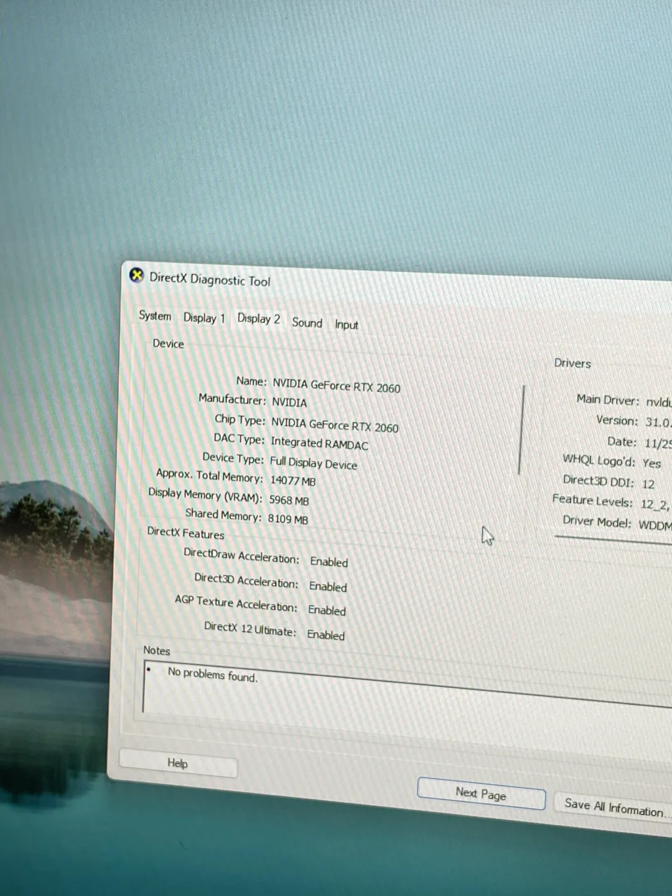Click the Approx. Total Memory value
The height and width of the screenshot is (896, 672).
pyautogui.click(x=293, y=480)
